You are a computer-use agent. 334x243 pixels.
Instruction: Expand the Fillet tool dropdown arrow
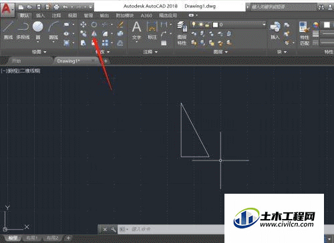(x=112, y=33)
